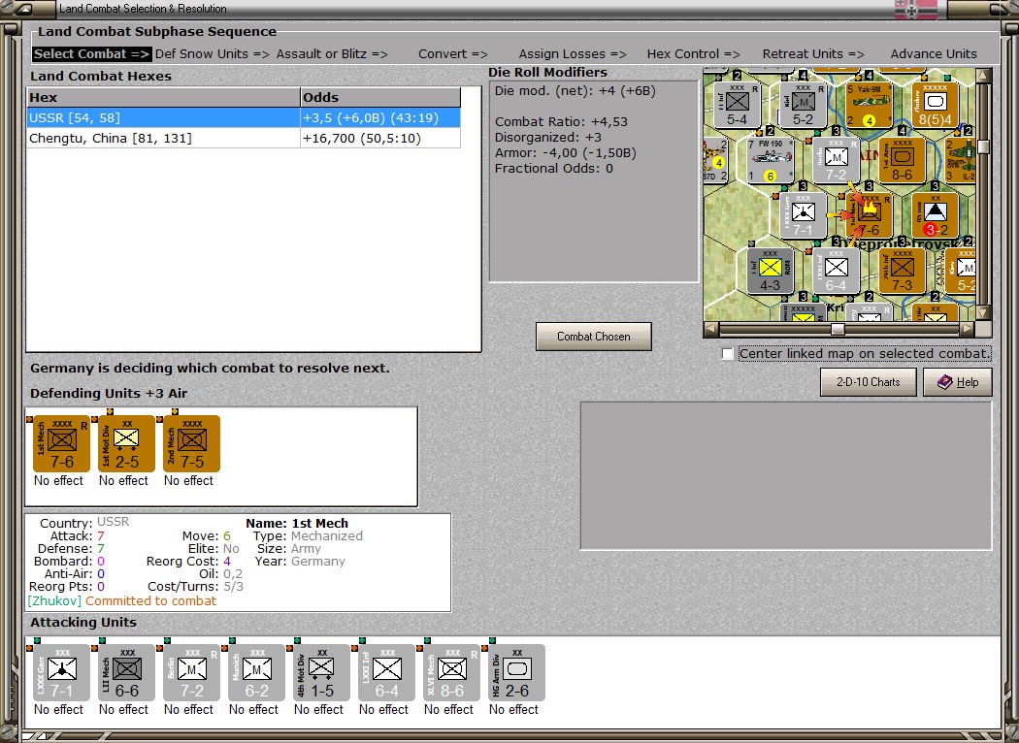Click the Odds column header
Viewport: 1019px width, 743px height.
pyautogui.click(x=380, y=97)
